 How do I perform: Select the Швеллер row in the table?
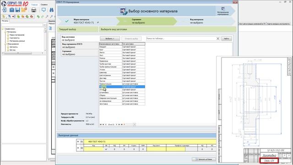[122, 72]
